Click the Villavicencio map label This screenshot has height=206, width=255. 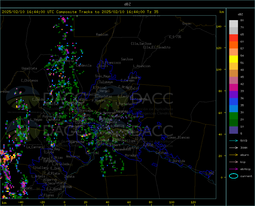[63, 61]
